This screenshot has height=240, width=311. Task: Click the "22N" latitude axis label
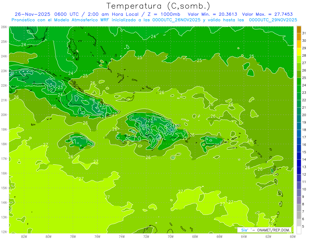coord(4,85)
